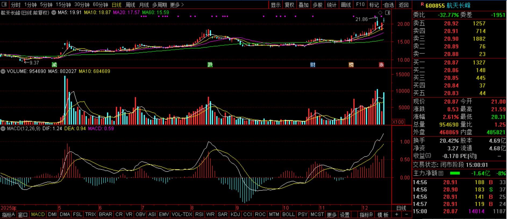This screenshot has height=219, width=507.
Task: Toggle the side panel icon beside the diamond
Action: pyautogui.click(x=388, y=13)
